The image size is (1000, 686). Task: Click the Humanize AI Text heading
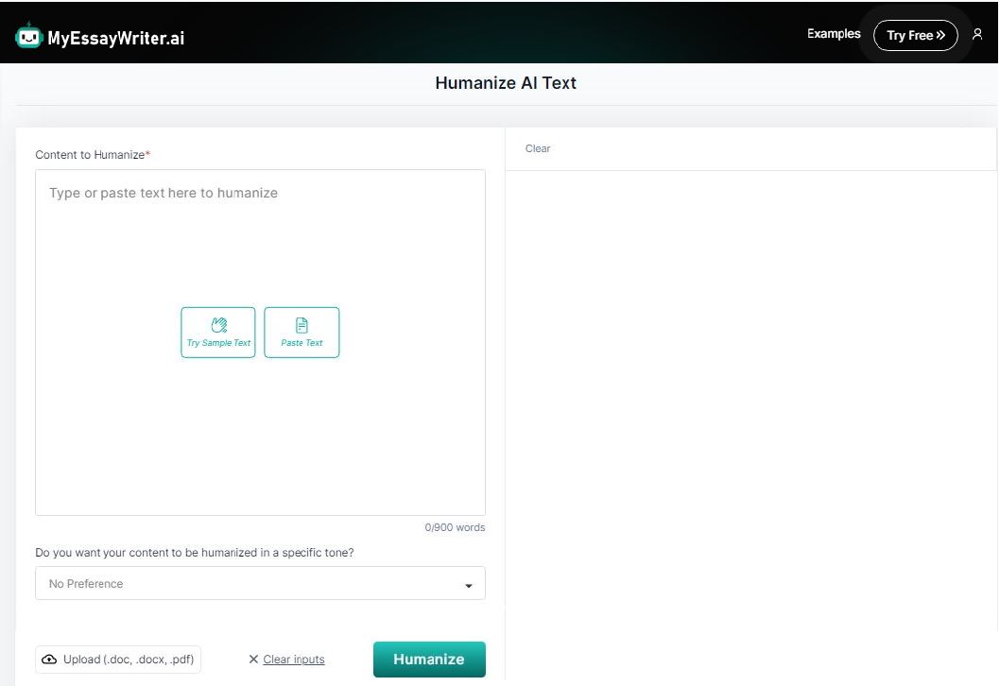[x=506, y=83]
